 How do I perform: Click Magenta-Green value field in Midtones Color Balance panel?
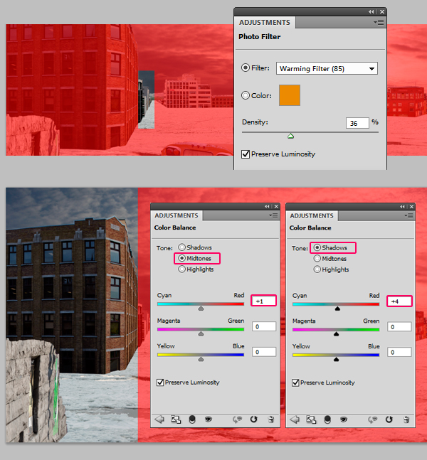(x=264, y=326)
